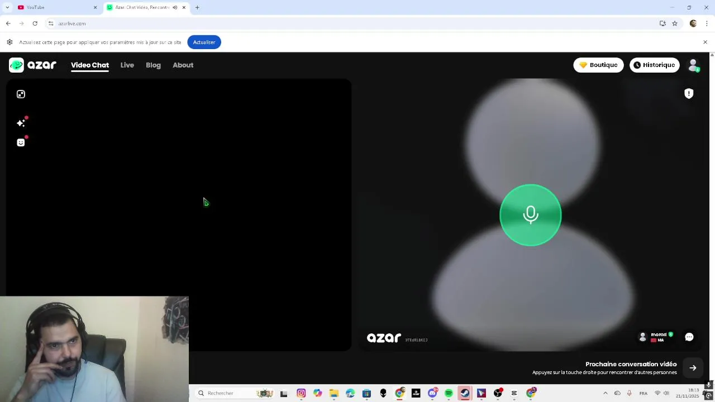
Task: Click the Azar logo in header
Action: point(32,65)
